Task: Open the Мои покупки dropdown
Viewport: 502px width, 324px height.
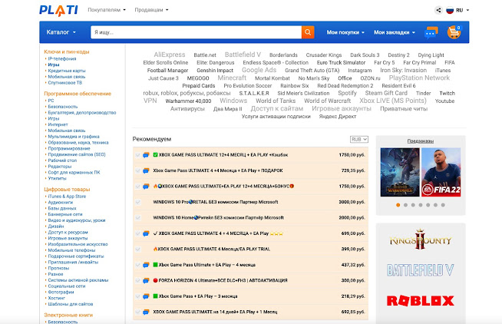Action: coord(345,32)
